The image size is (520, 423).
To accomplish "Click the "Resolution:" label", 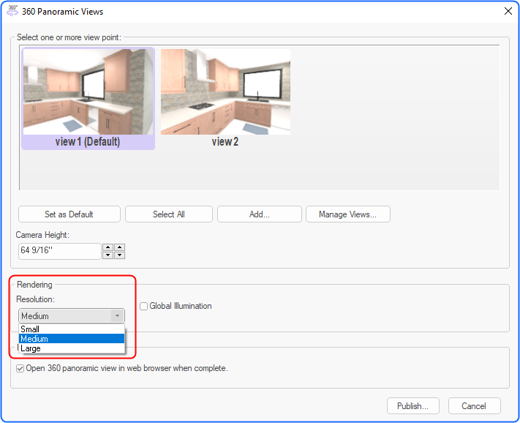I will [x=36, y=299].
